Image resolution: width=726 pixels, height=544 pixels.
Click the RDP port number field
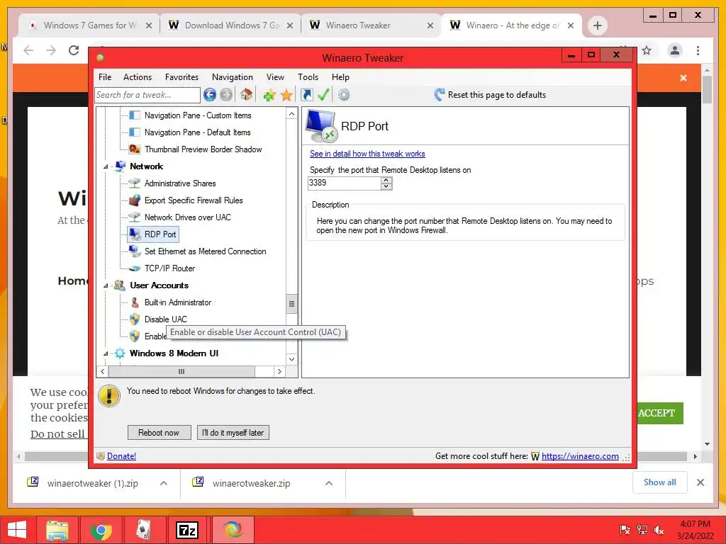pos(345,183)
